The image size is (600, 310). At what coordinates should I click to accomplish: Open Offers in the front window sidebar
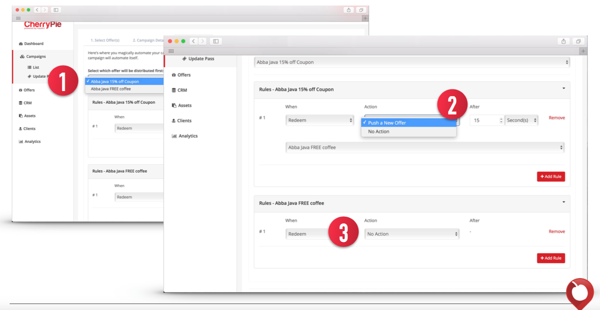(x=184, y=75)
